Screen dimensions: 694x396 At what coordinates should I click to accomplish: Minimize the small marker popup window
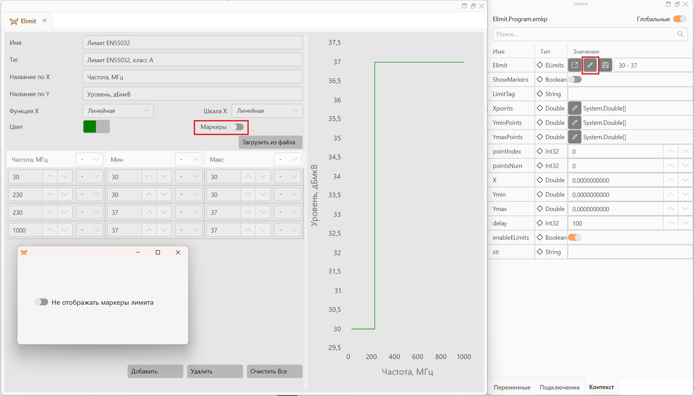(138, 252)
